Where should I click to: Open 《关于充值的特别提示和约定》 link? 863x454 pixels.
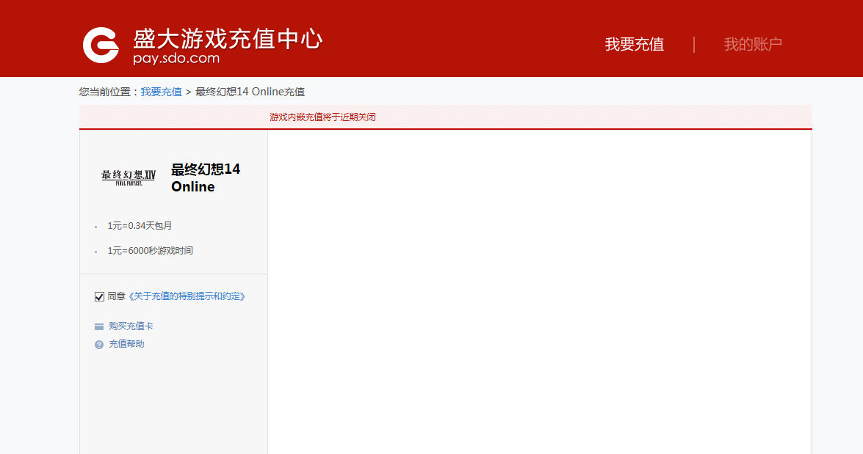(x=187, y=296)
